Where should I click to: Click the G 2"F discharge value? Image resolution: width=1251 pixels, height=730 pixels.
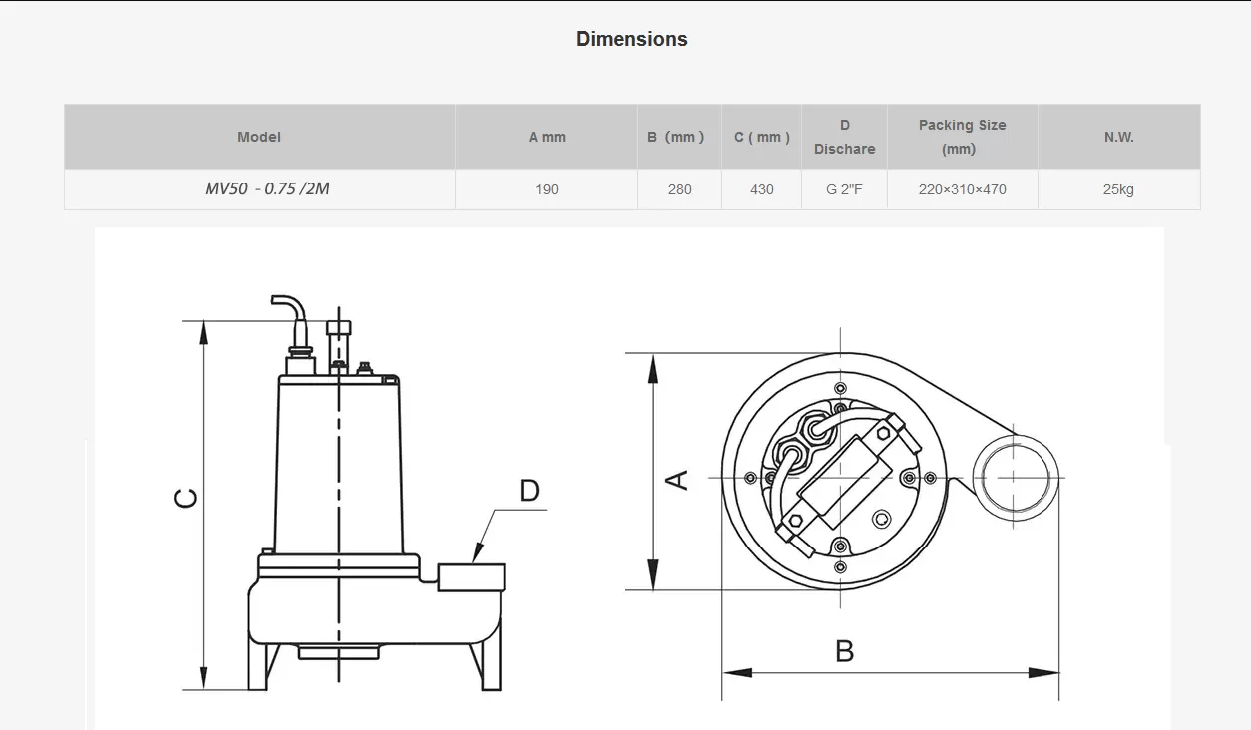(844, 188)
